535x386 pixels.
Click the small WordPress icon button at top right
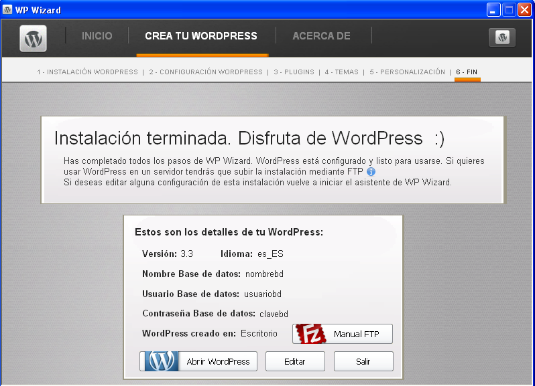tap(502, 37)
